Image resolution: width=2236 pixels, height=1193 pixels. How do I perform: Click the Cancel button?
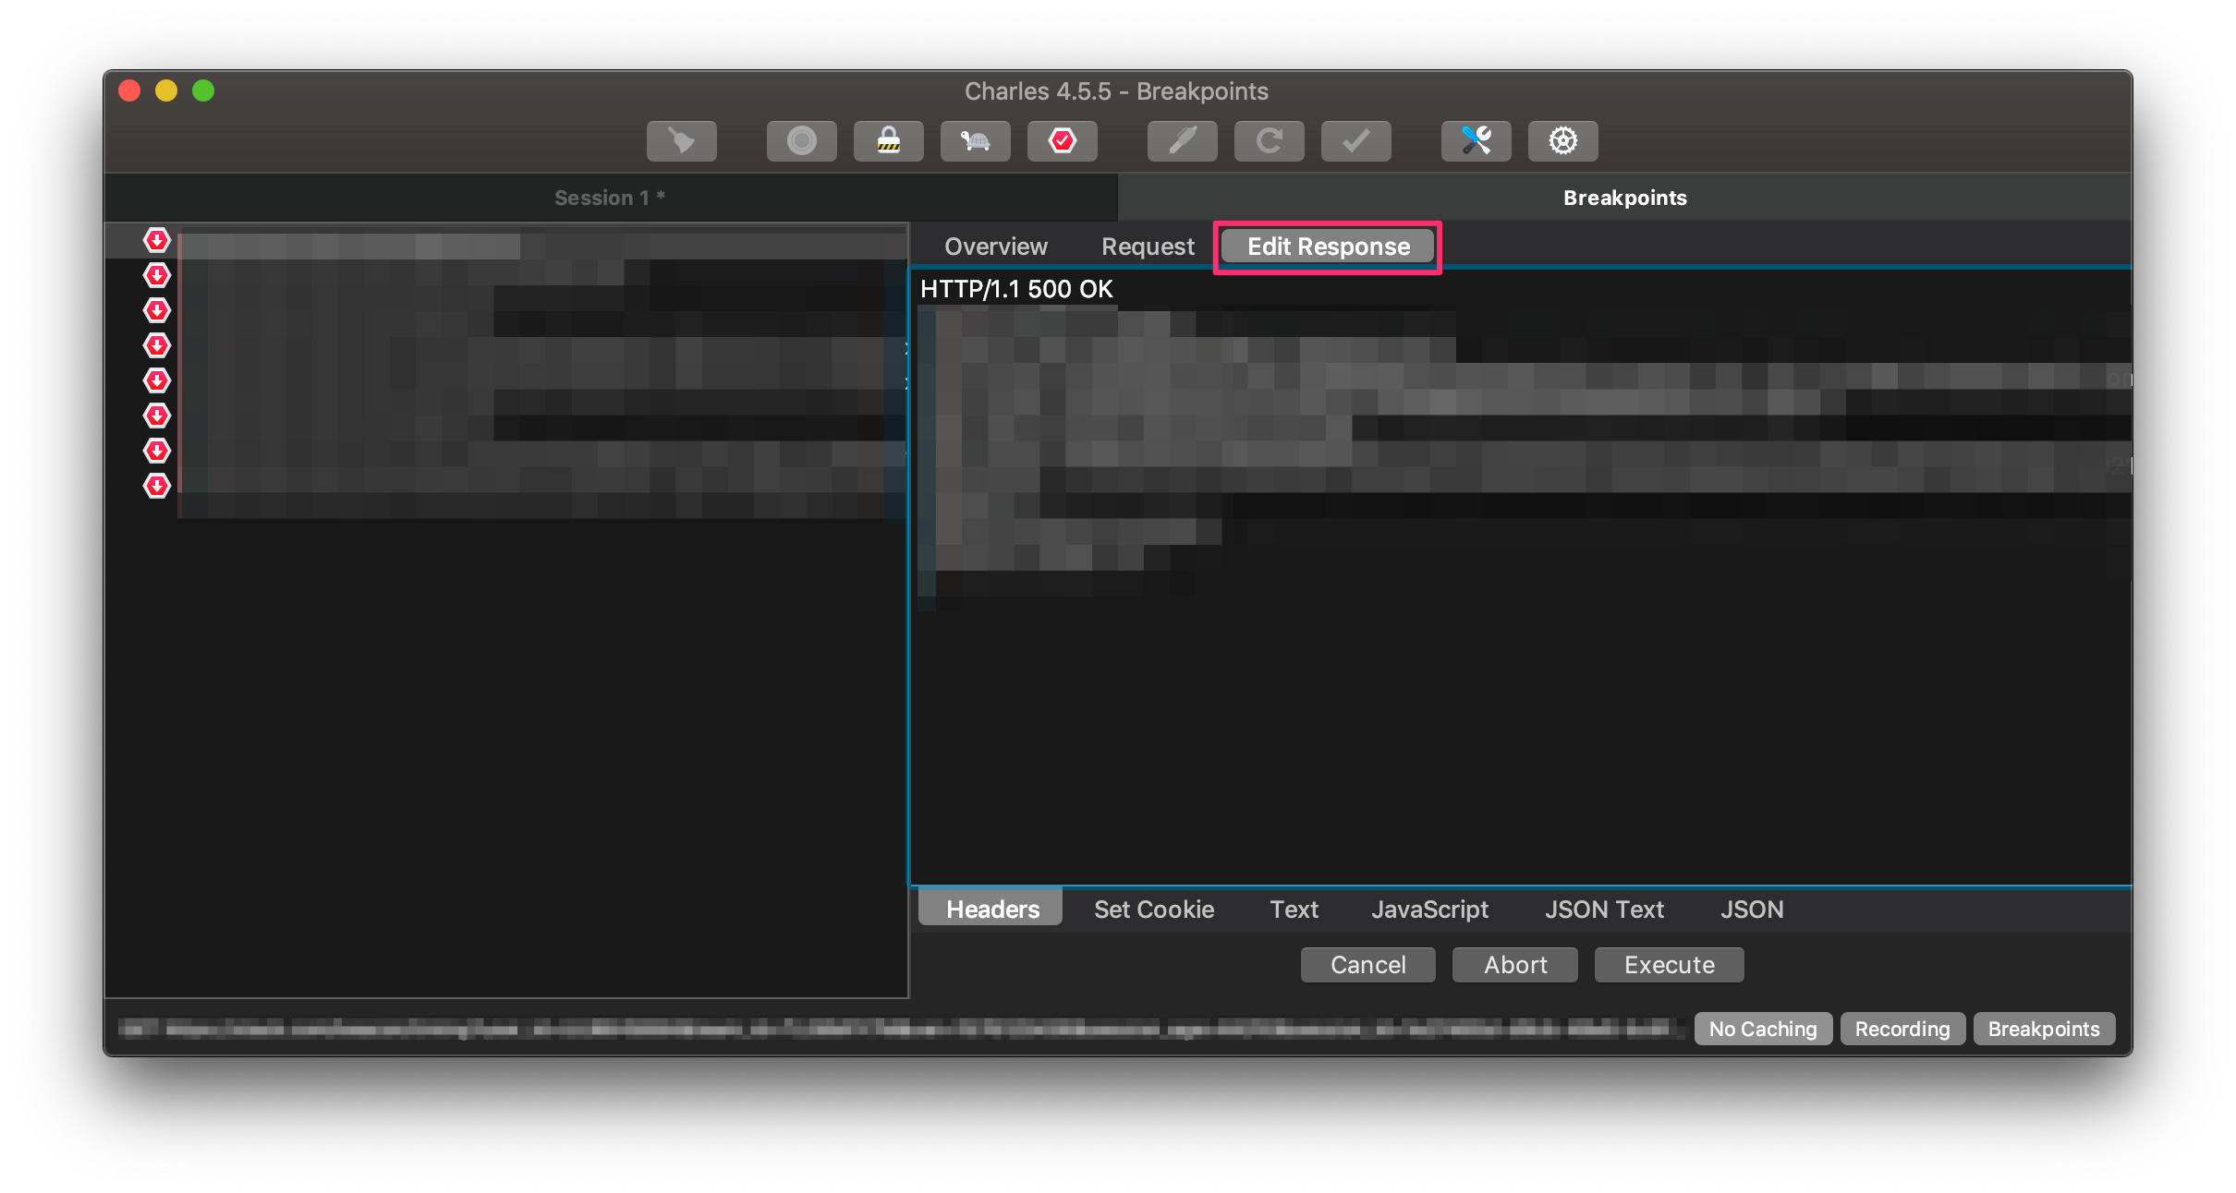pyautogui.click(x=1367, y=965)
